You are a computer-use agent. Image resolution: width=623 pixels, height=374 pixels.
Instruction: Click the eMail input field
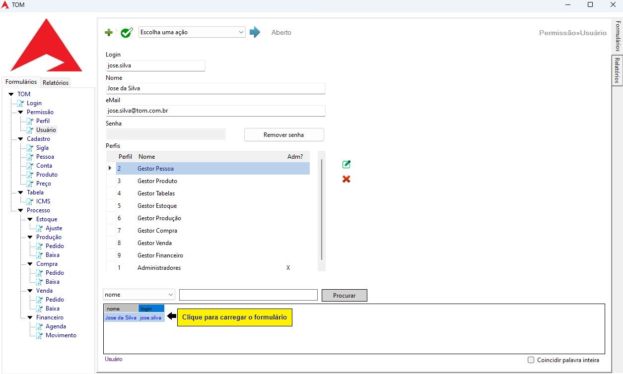pyautogui.click(x=215, y=111)
